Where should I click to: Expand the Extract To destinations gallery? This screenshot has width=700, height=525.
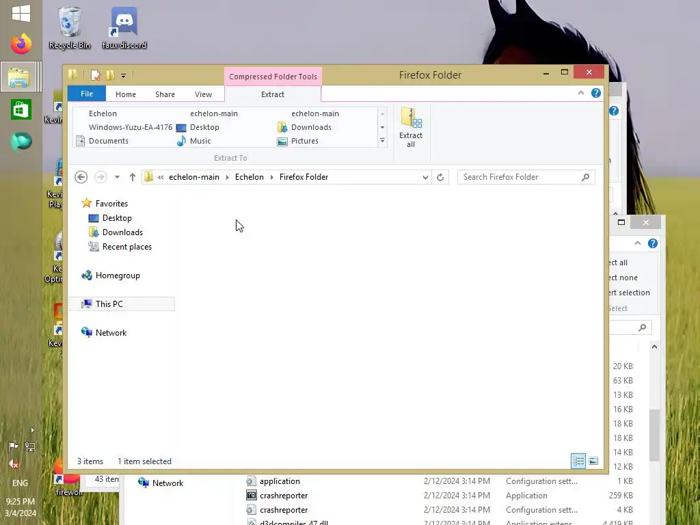point(382,141)
